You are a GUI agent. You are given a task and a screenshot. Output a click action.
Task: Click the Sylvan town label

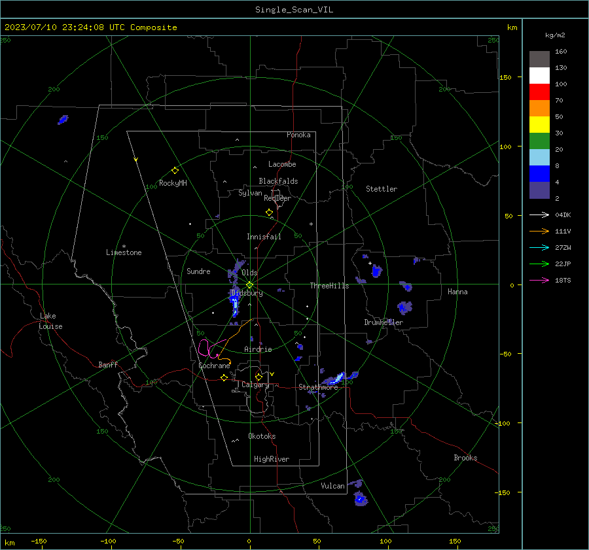click(250, 193)
